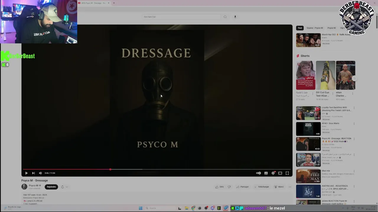Viewport: 378px width, 212px height.
Task: Mute the video with volume icon
Action: click(40, 173)
